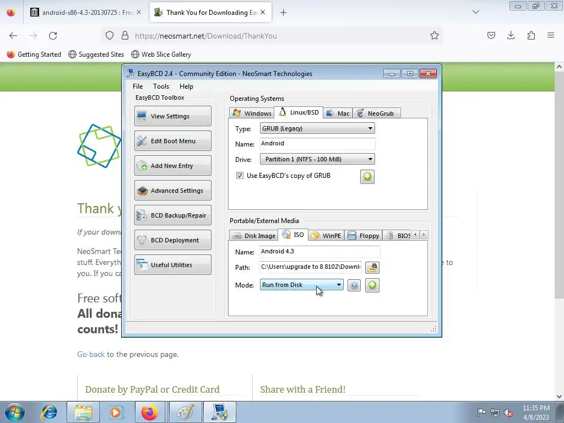Image resolution: width=564 pixels, height=423 pixels.
Task: Close the android-x86-4.3 browser tab
Action: pyautogui.click(x=139, y=13)
